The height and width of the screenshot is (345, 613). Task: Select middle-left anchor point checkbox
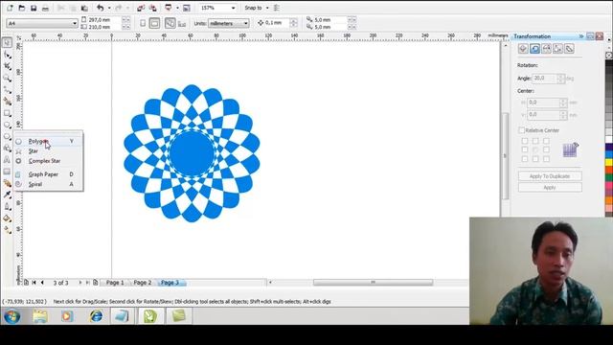pos(525,149)
